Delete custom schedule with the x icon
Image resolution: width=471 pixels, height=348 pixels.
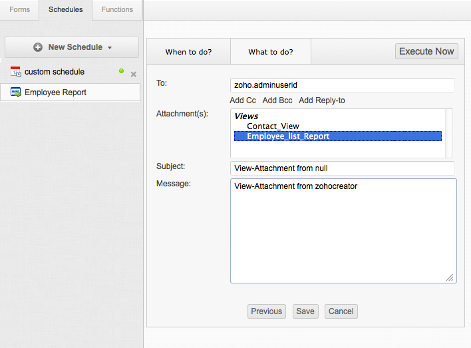point(133,74)
